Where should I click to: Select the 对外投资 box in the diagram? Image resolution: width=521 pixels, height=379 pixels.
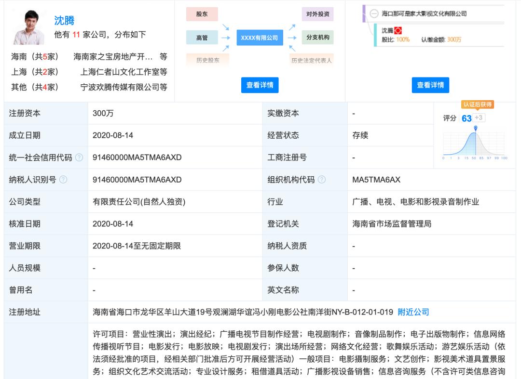click(317, 14)
